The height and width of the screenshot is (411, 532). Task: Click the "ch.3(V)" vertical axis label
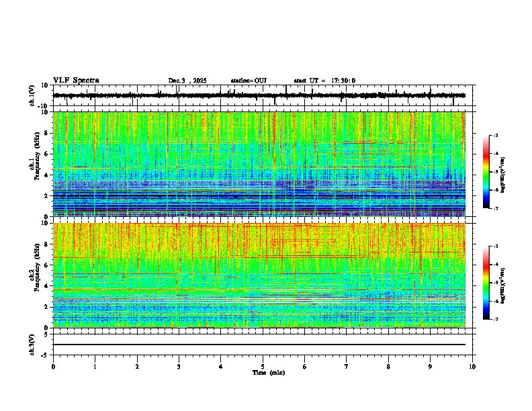click(32, 345)
